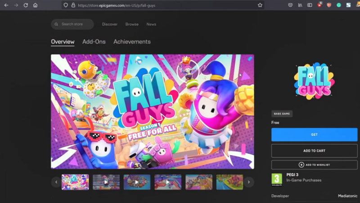
Task: Click the red extension icon with badge
Action: 319,5
